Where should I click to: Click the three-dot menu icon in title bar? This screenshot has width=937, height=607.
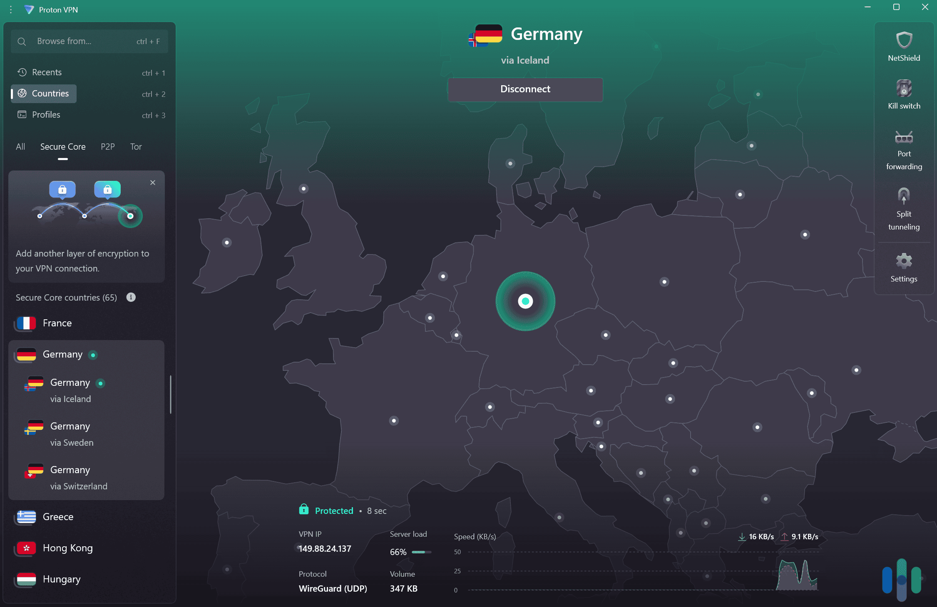pos(11,10)
